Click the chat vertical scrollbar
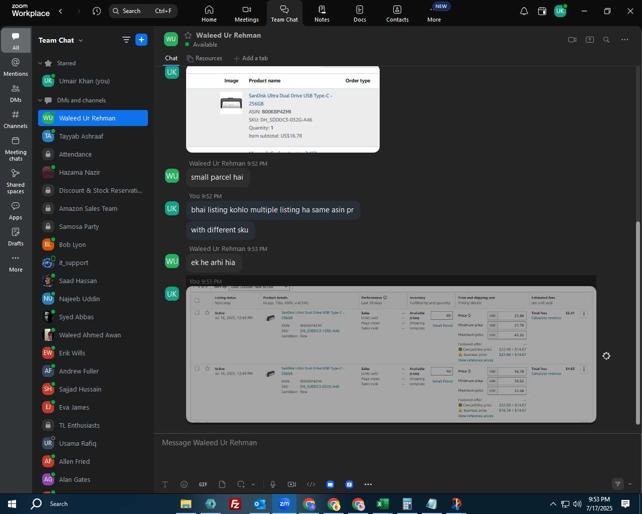642x514 pixels. (x=638, y=323)
